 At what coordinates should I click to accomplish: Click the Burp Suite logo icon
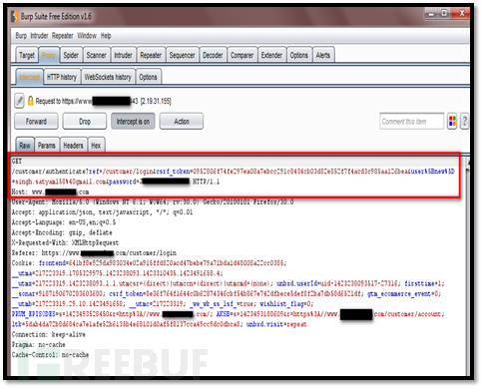(x=15, y=17)
